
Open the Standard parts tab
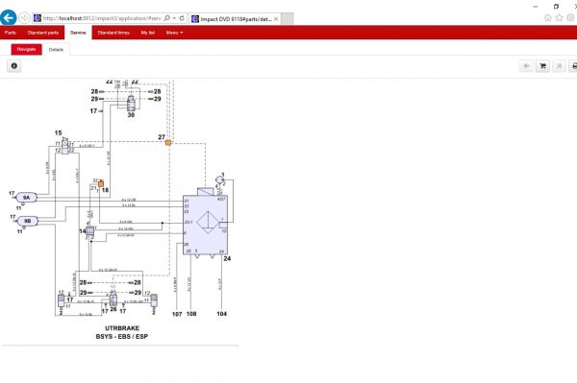tap(42, 33)
